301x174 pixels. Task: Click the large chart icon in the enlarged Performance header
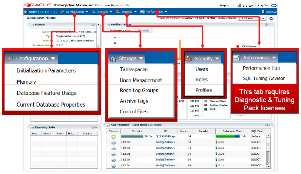pos(236,58)
